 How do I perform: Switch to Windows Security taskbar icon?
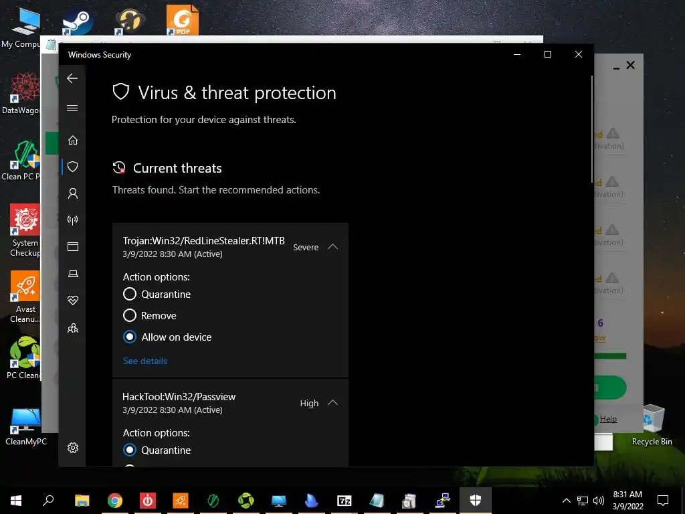coord(476,501)
